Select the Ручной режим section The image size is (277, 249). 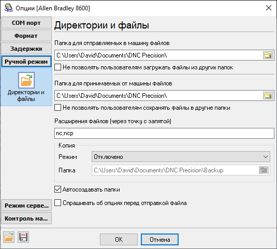click(x=26, y=62)
